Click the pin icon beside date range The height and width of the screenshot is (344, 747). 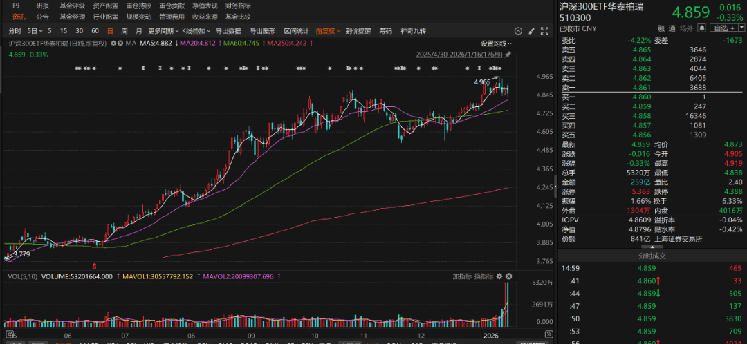(x=508, y=55)
